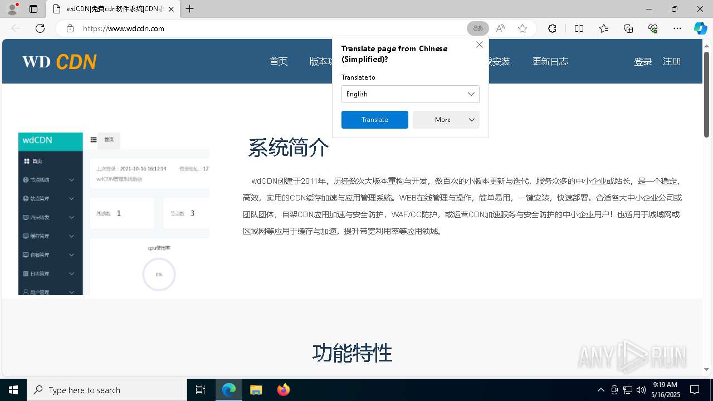The height and width of the screenshot is (401, 713).
Task: Open the network tray icon
Action: click(627, 390)
